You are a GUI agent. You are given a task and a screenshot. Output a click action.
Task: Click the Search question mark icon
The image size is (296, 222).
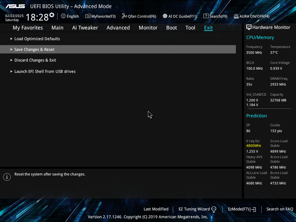point(206,16)
